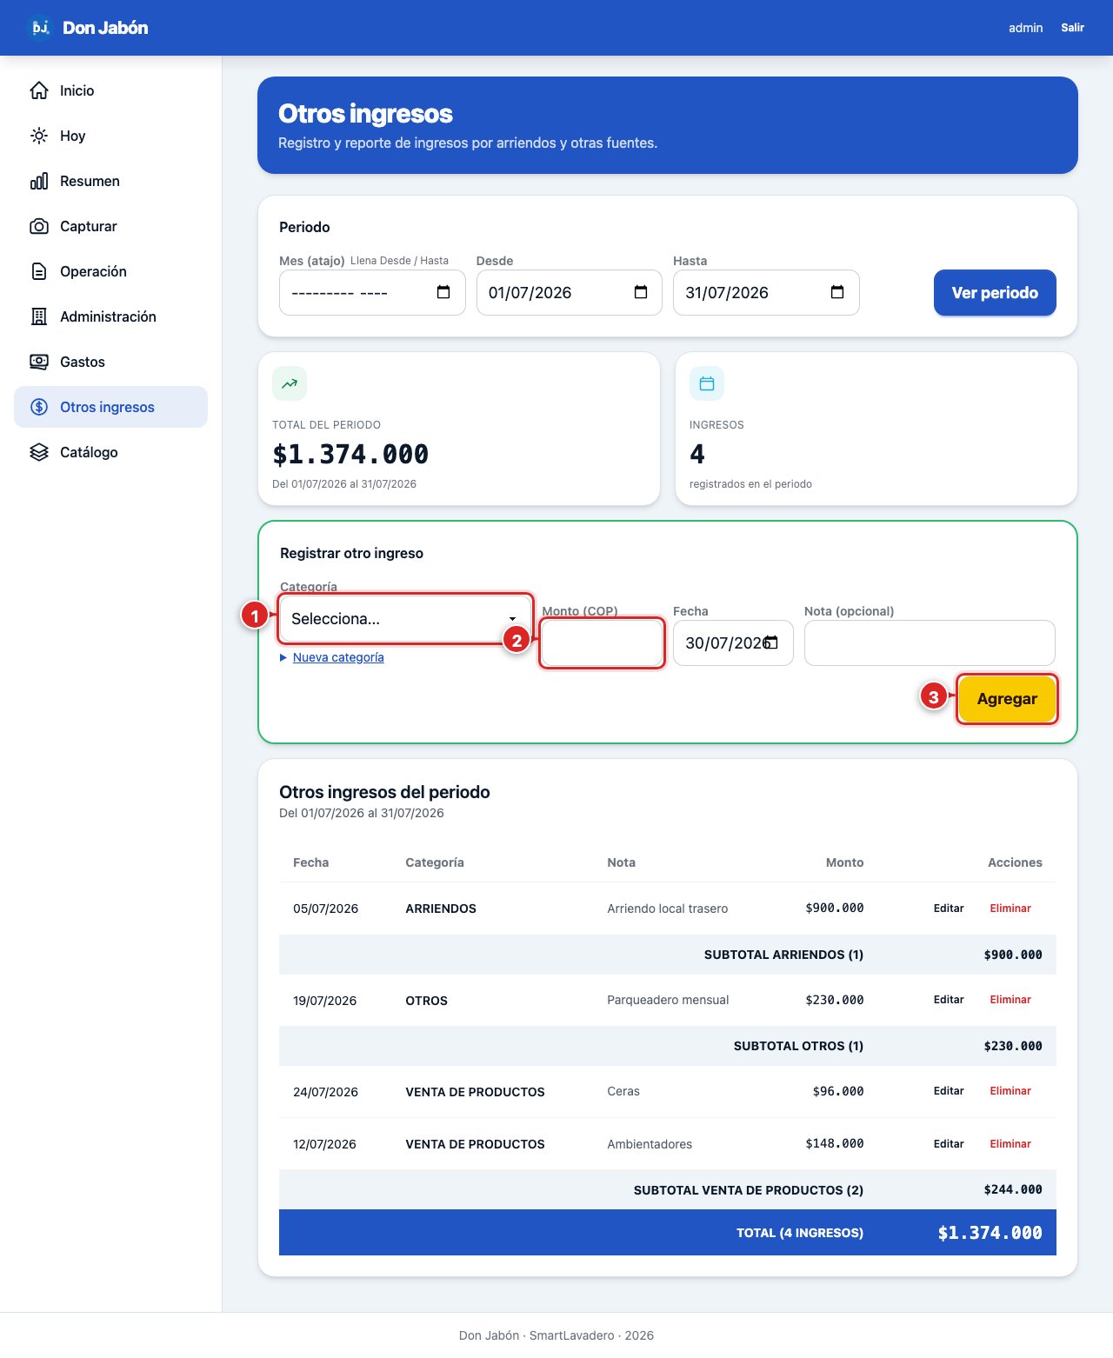The height and width of the screenshot is (1358, 1113).
Task: Click the 05/07/2026 date cell
Action: [x=325, y=909]
